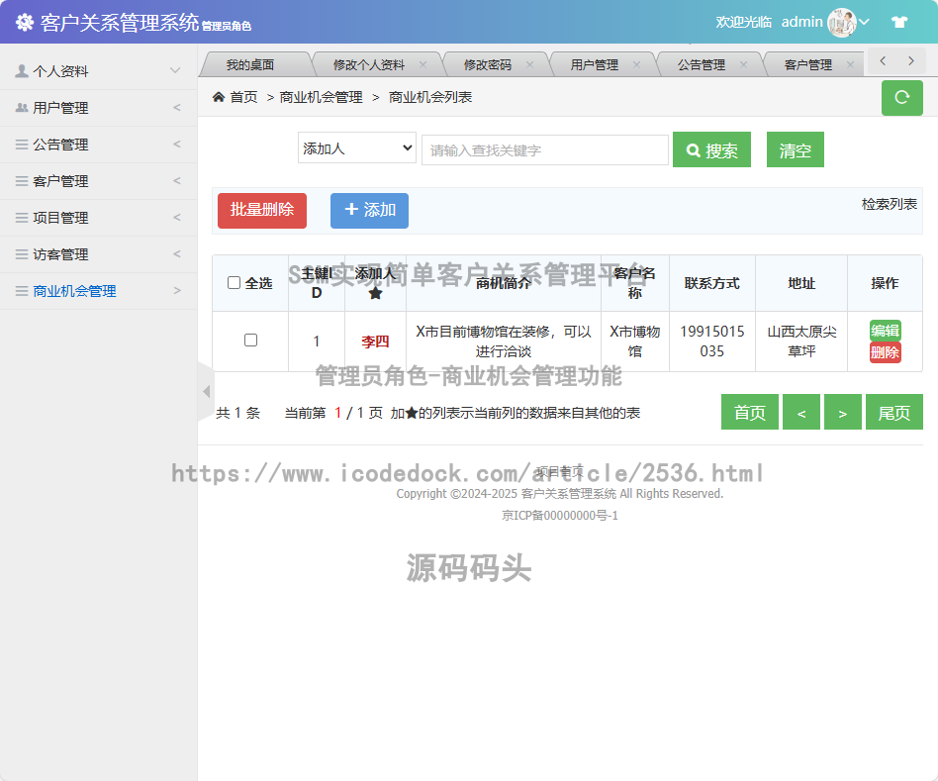Viewport: 938px width, 781px height.
Task: Click the person icon beside 个人资料
Action: (22, 71)
